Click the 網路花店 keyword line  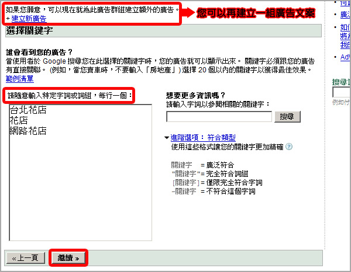point(28,131)
